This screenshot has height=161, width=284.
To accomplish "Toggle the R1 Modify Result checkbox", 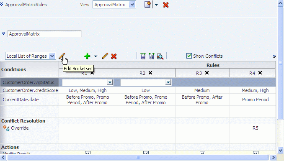I will pyautogui.click(x=88, y=153).
